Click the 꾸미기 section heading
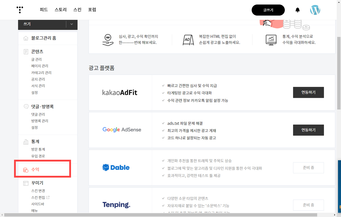Screen dimensions: 341x217 pos(37,183)
